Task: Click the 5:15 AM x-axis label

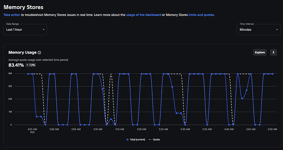Action: click(x=119, y=129)
